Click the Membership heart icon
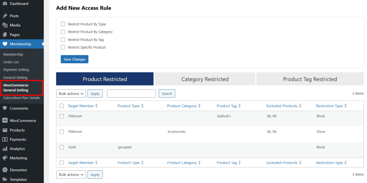 5,44
